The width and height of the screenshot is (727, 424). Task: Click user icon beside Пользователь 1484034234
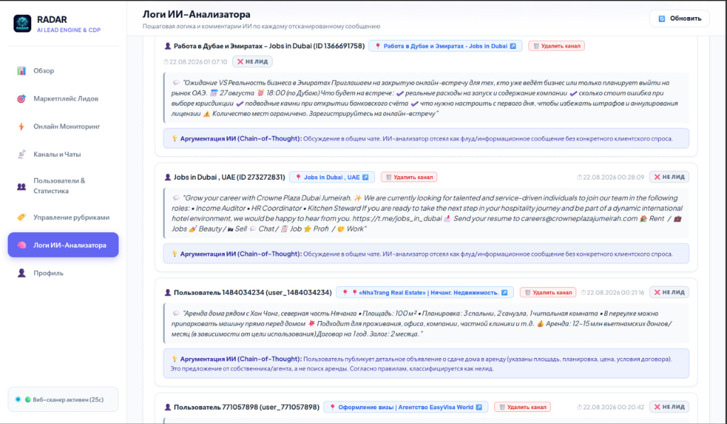[168, 292]
